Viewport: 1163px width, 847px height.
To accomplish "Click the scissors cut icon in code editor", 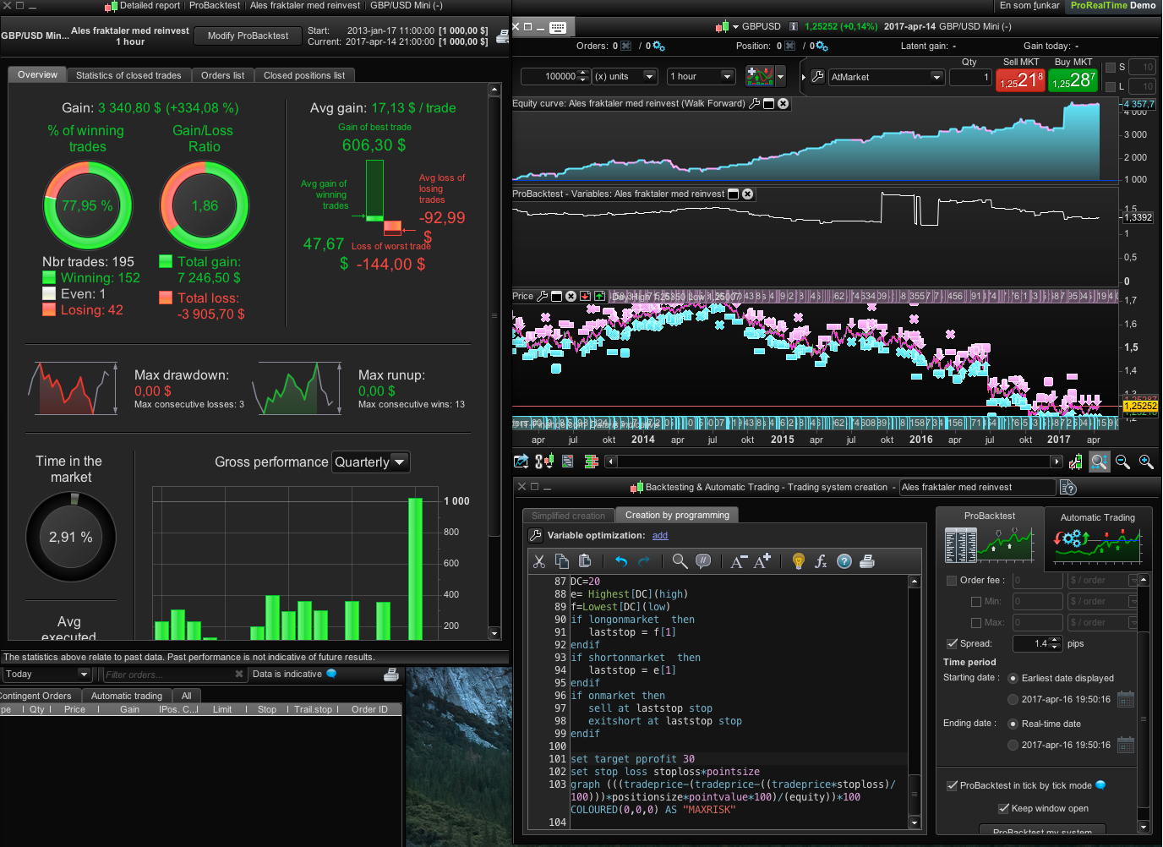I will click(x=539, y=561).
